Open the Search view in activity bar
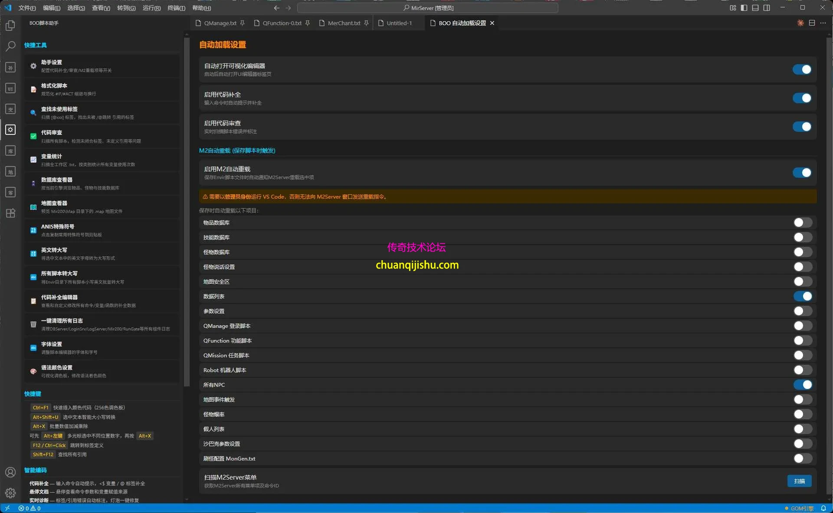Image resolution: width=833 pixels, height=513 pixels. point(10,46)
